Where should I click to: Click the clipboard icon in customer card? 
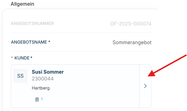click(x=37, y=99)
